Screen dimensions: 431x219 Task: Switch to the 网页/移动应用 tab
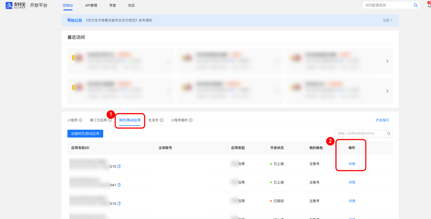tap(130, 120)
